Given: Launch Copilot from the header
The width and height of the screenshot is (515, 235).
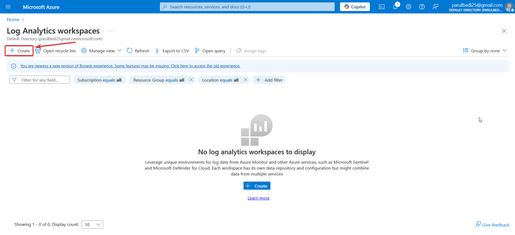Looking at the screenshot, I should pyautogui.click(x=355, y=7).
